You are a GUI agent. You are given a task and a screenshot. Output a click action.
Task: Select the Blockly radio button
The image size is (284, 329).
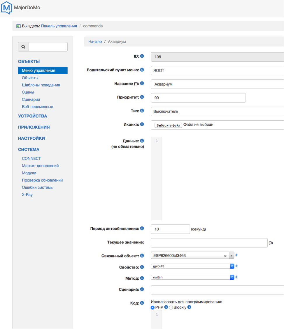point(171,308)
